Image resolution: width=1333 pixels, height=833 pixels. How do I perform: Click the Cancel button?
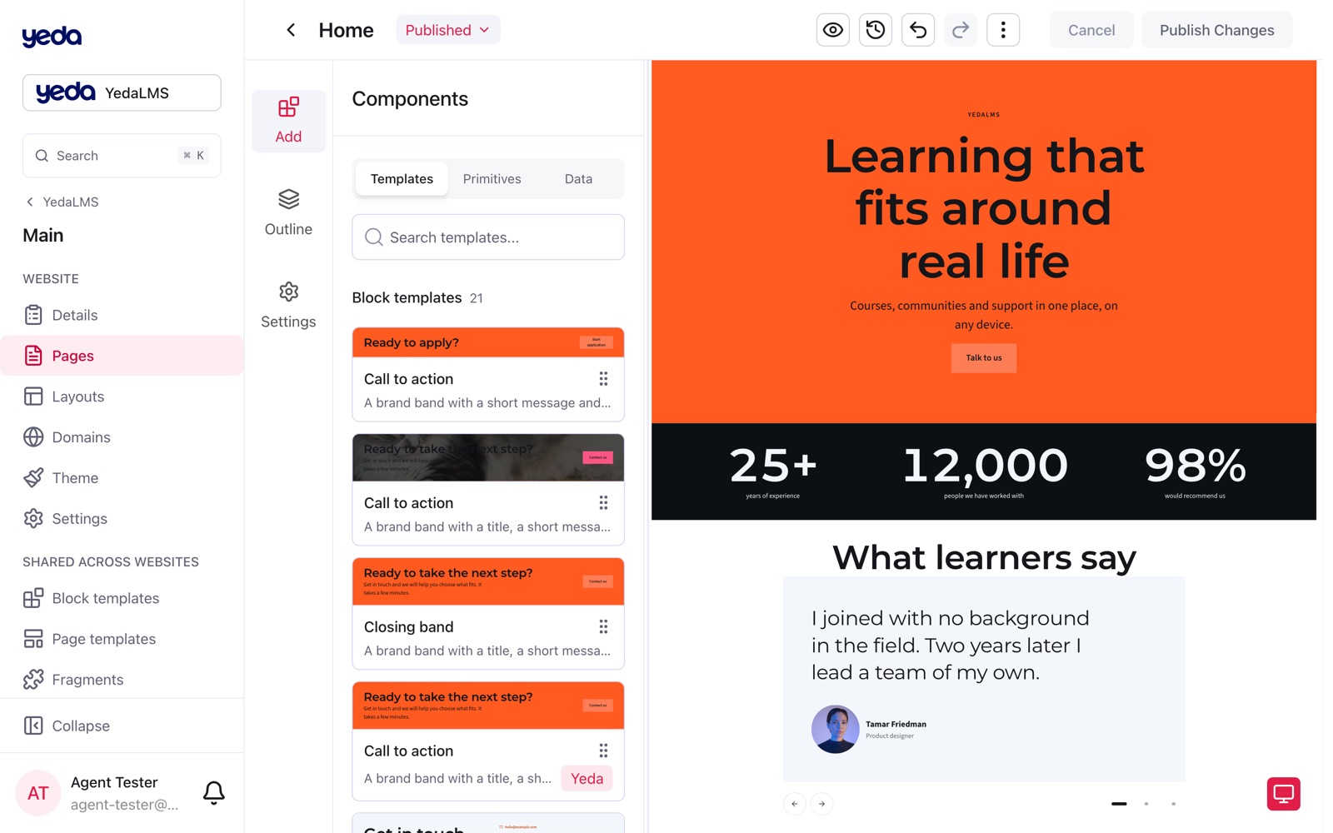(1091, 30)
